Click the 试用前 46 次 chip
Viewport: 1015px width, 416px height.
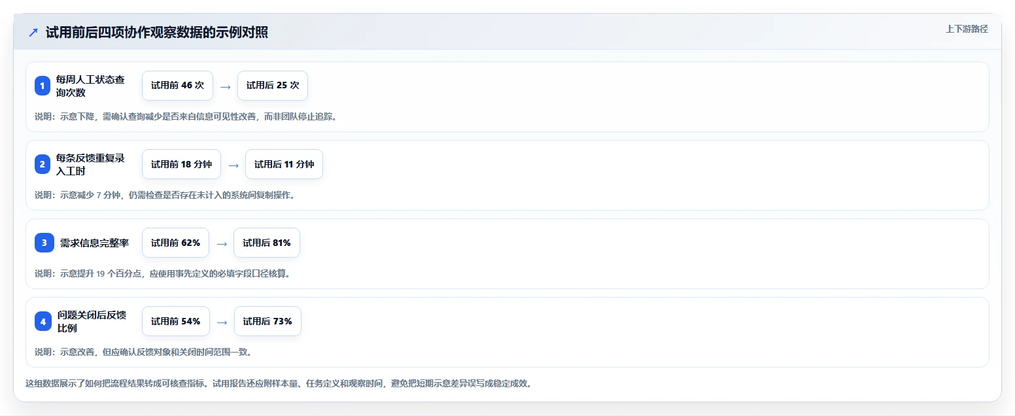(177, 86)
